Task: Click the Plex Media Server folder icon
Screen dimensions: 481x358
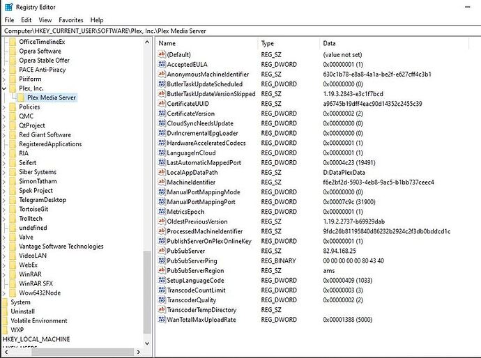Action: [21, 98]
